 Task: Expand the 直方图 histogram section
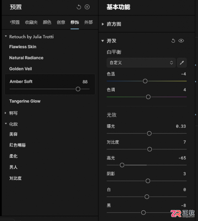tap(103, 24)
